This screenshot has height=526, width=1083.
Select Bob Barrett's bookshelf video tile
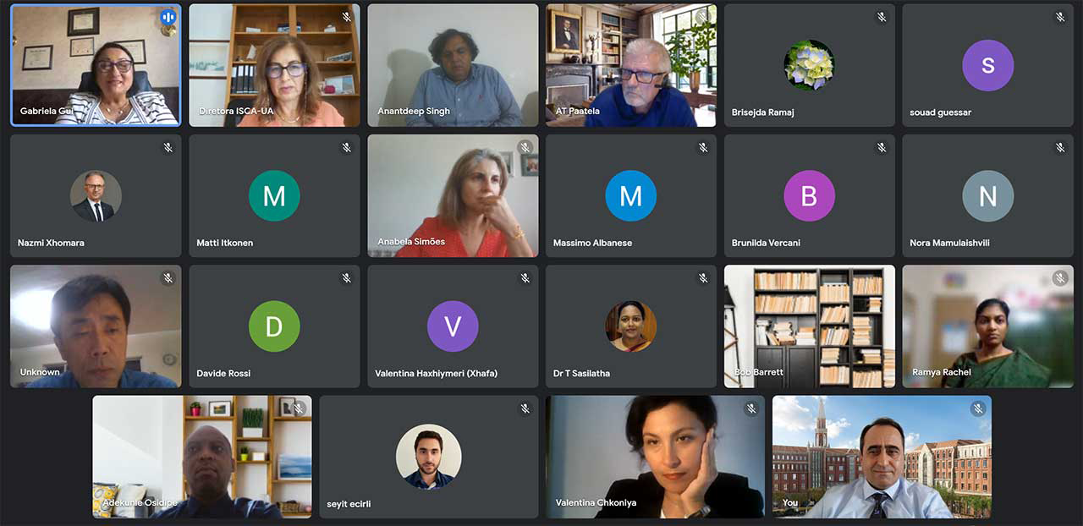coord(810,326)
